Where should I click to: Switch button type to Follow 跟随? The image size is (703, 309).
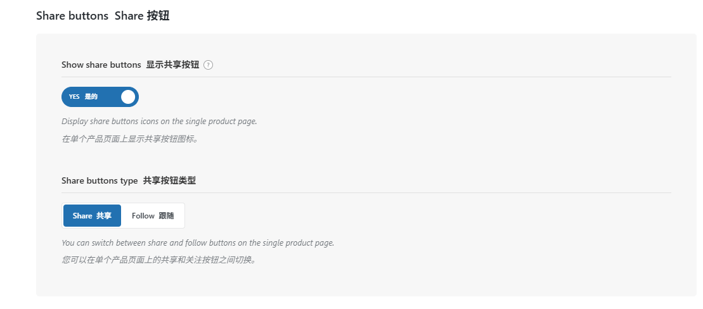pyautogui.click(x=153, y=216)
